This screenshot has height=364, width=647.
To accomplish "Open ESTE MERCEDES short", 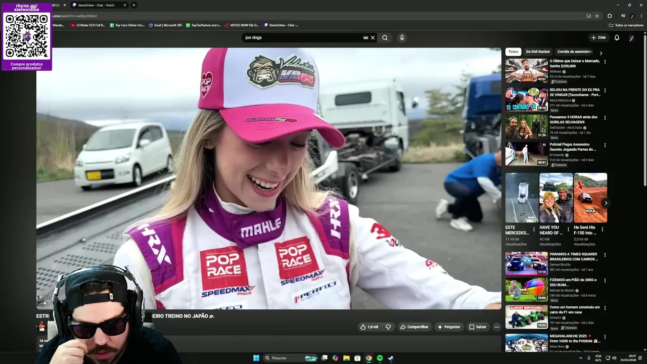I will [x=522, y=198].
